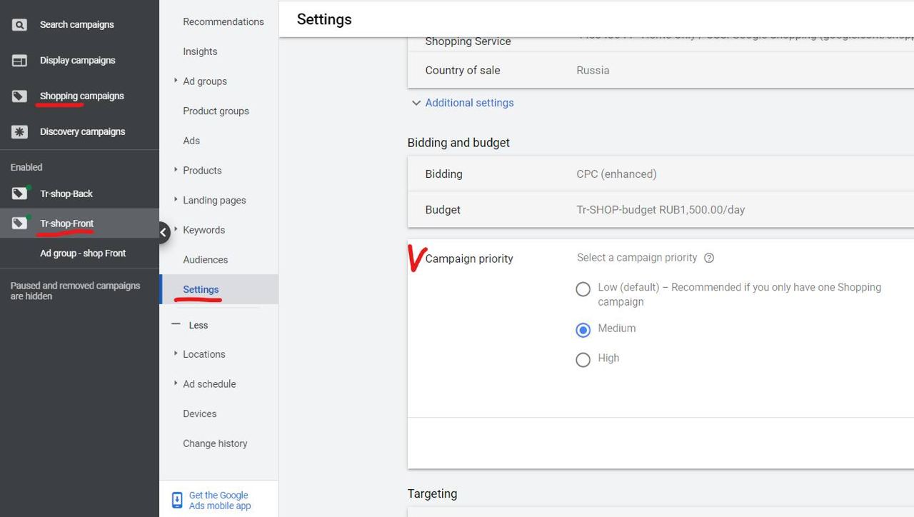Open campaign priority help question mark
The image size is (914, 517).
pyautogui.click(x=709, y=258)
